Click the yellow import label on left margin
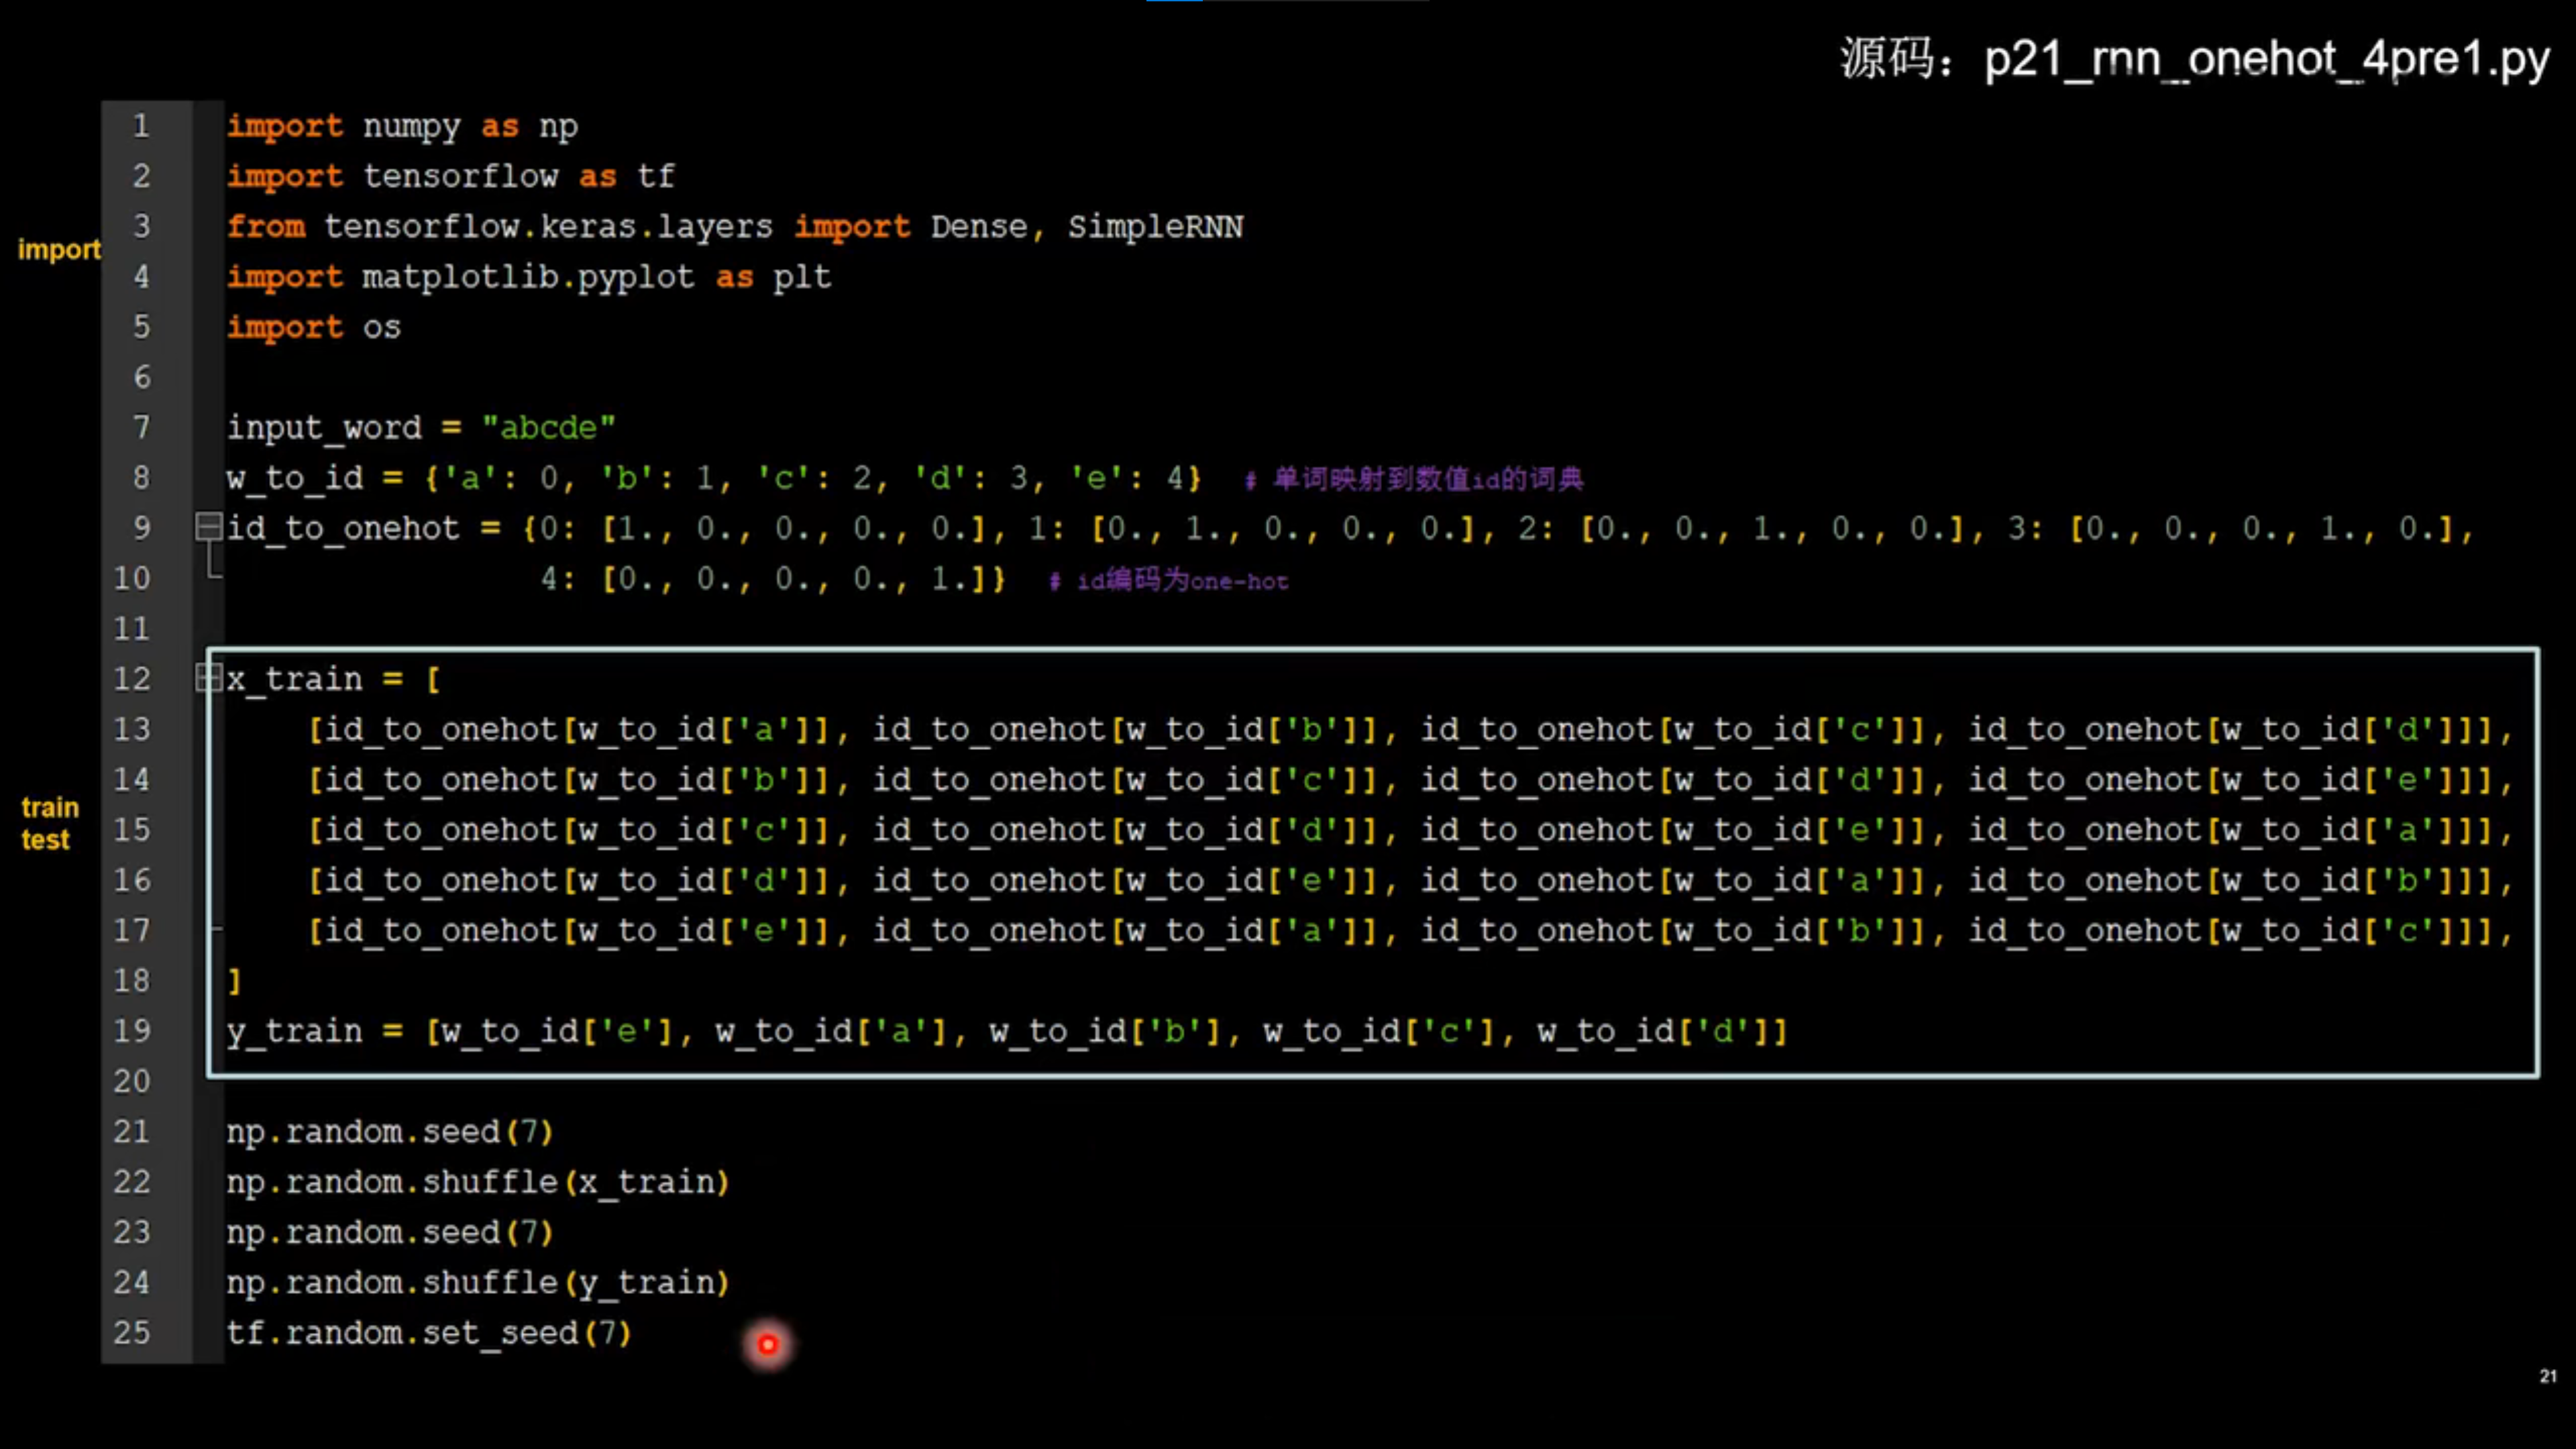This screenshot has height=1449, width=2576. [x=58, y=250]
